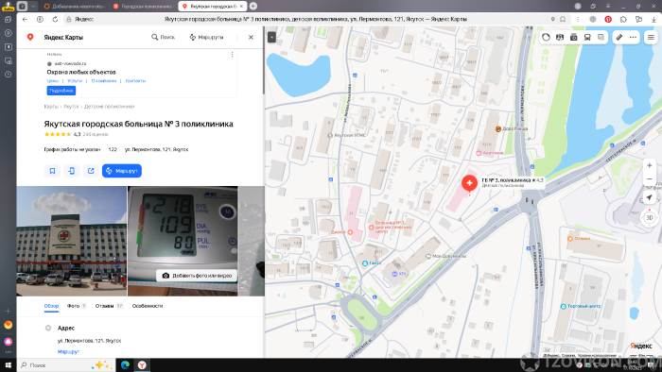Add page to browser bookmarks icon
662x372 pixels.
pyautogui.click(x=563, y=20)
